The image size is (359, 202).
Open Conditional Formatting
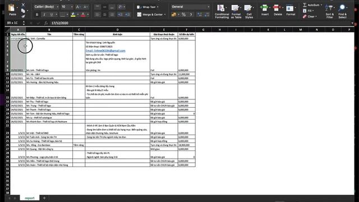pos(222,11)
